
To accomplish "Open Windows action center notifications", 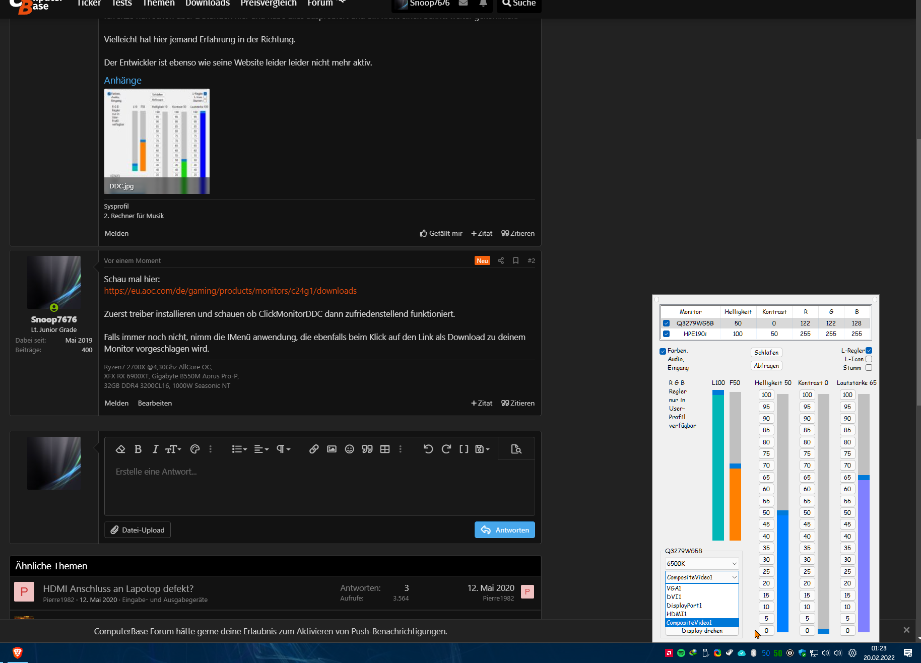I will coord(908,653).
